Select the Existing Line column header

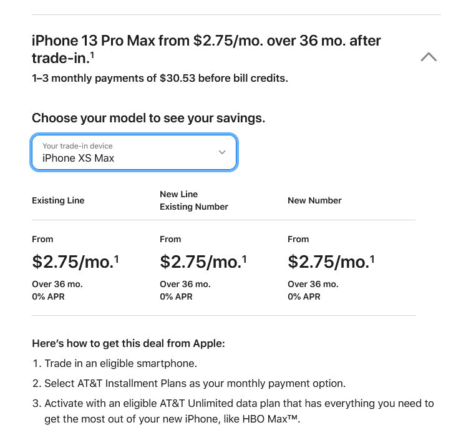58,200
